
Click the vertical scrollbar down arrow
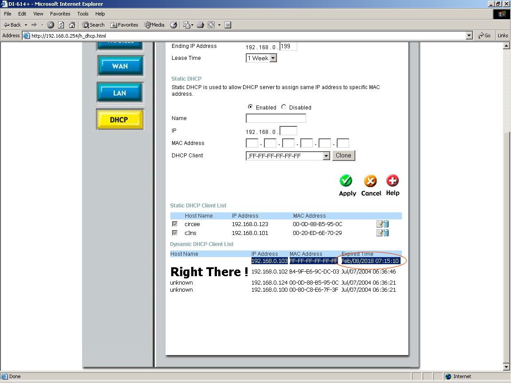coord(507,367)
